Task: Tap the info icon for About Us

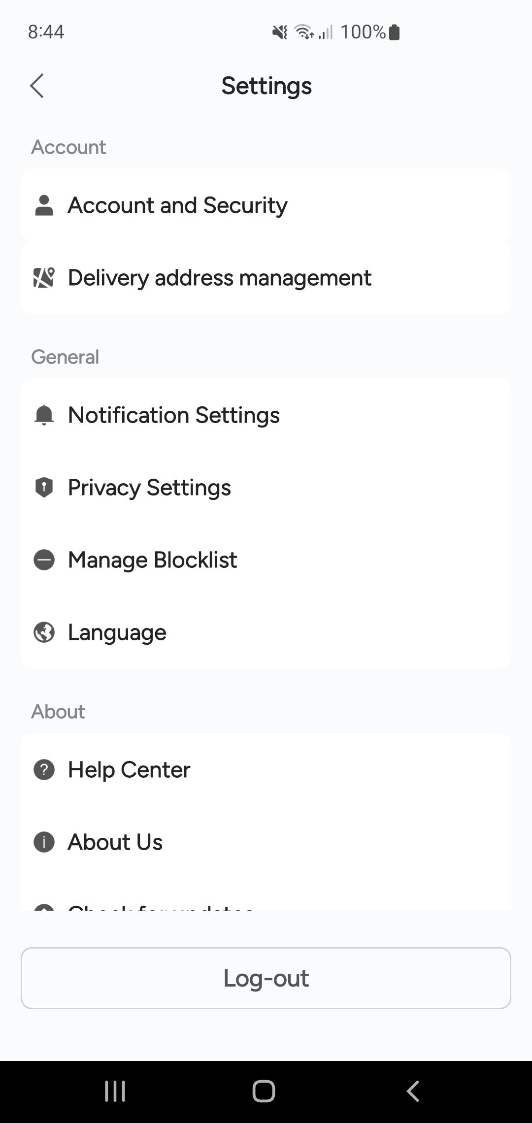Action: [x=44, y=842]
